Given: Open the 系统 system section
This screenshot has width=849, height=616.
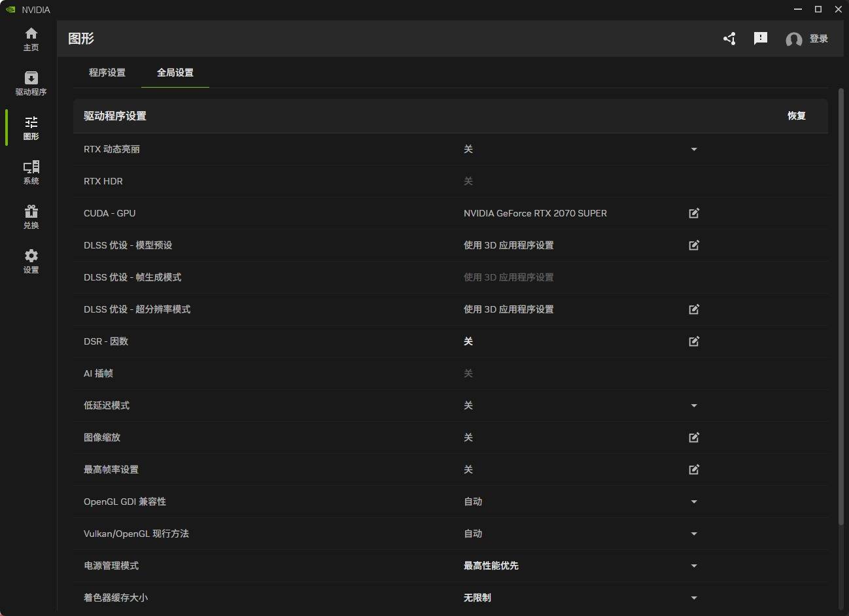Looking at the screenshot, I should coord(31,172).
